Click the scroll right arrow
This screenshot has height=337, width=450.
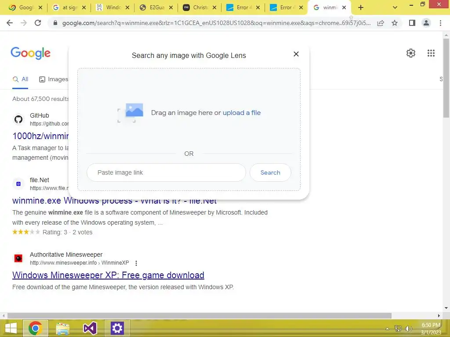click(439, 315)
